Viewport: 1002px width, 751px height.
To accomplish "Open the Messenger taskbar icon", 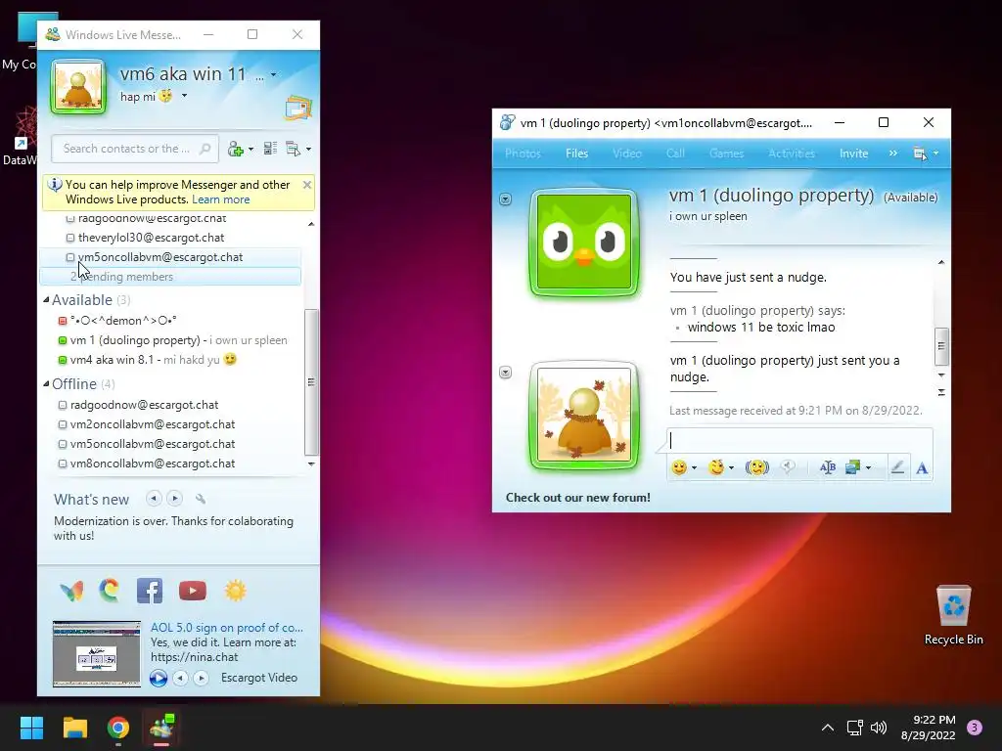I will pyautogui.click(x=161, y=728).
